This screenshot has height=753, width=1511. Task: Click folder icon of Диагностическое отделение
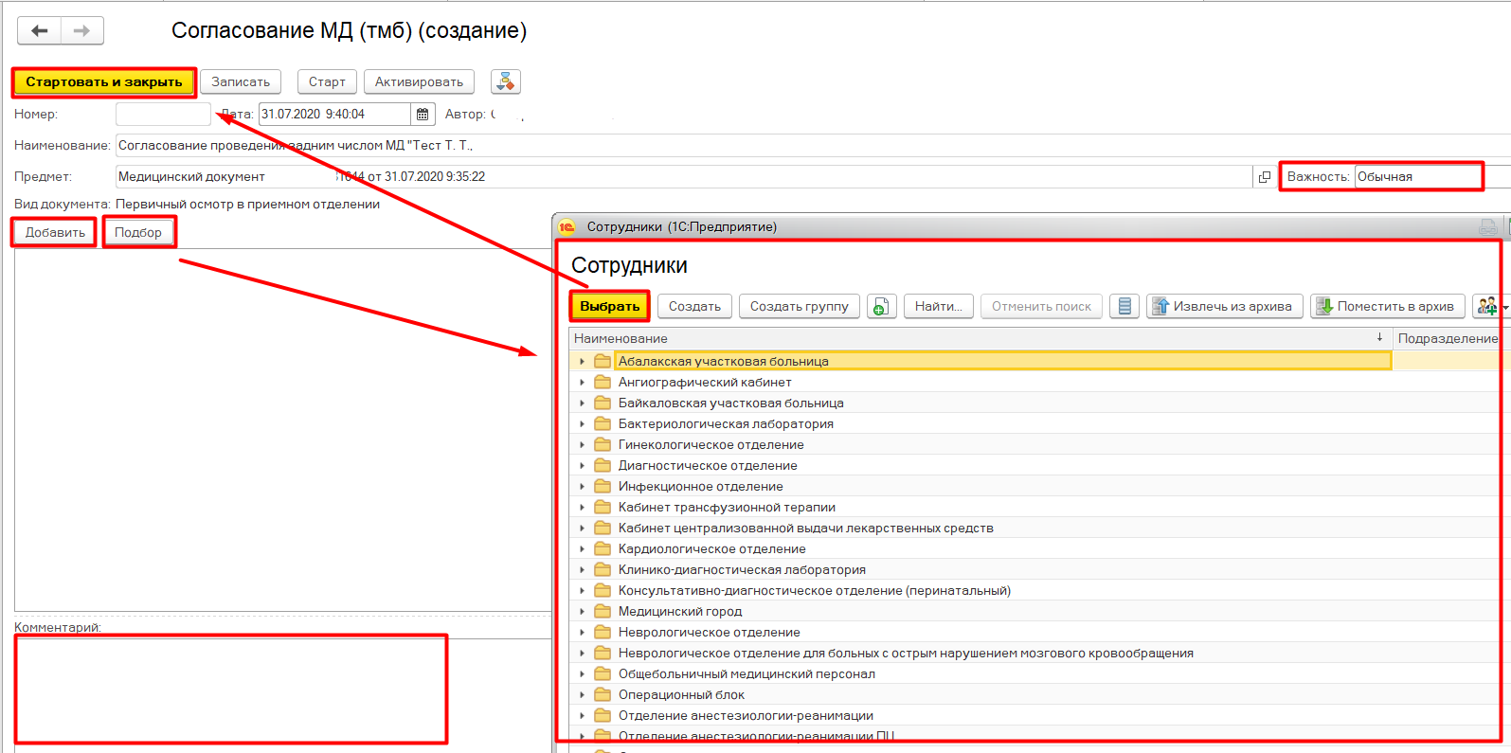click(603, 465)
